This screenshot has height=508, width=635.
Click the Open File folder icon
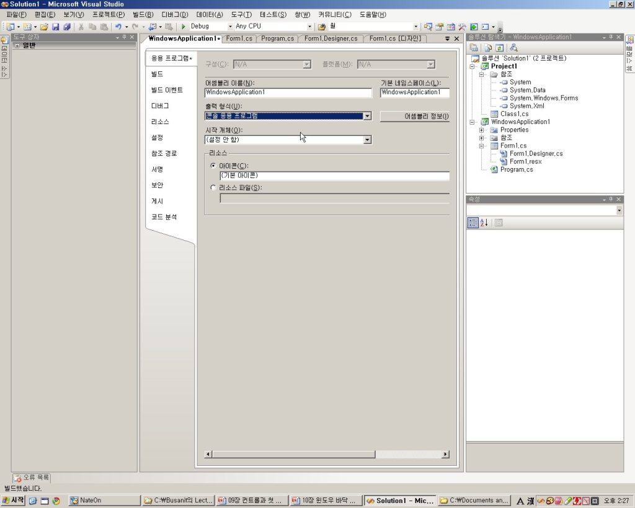(44, 27)
